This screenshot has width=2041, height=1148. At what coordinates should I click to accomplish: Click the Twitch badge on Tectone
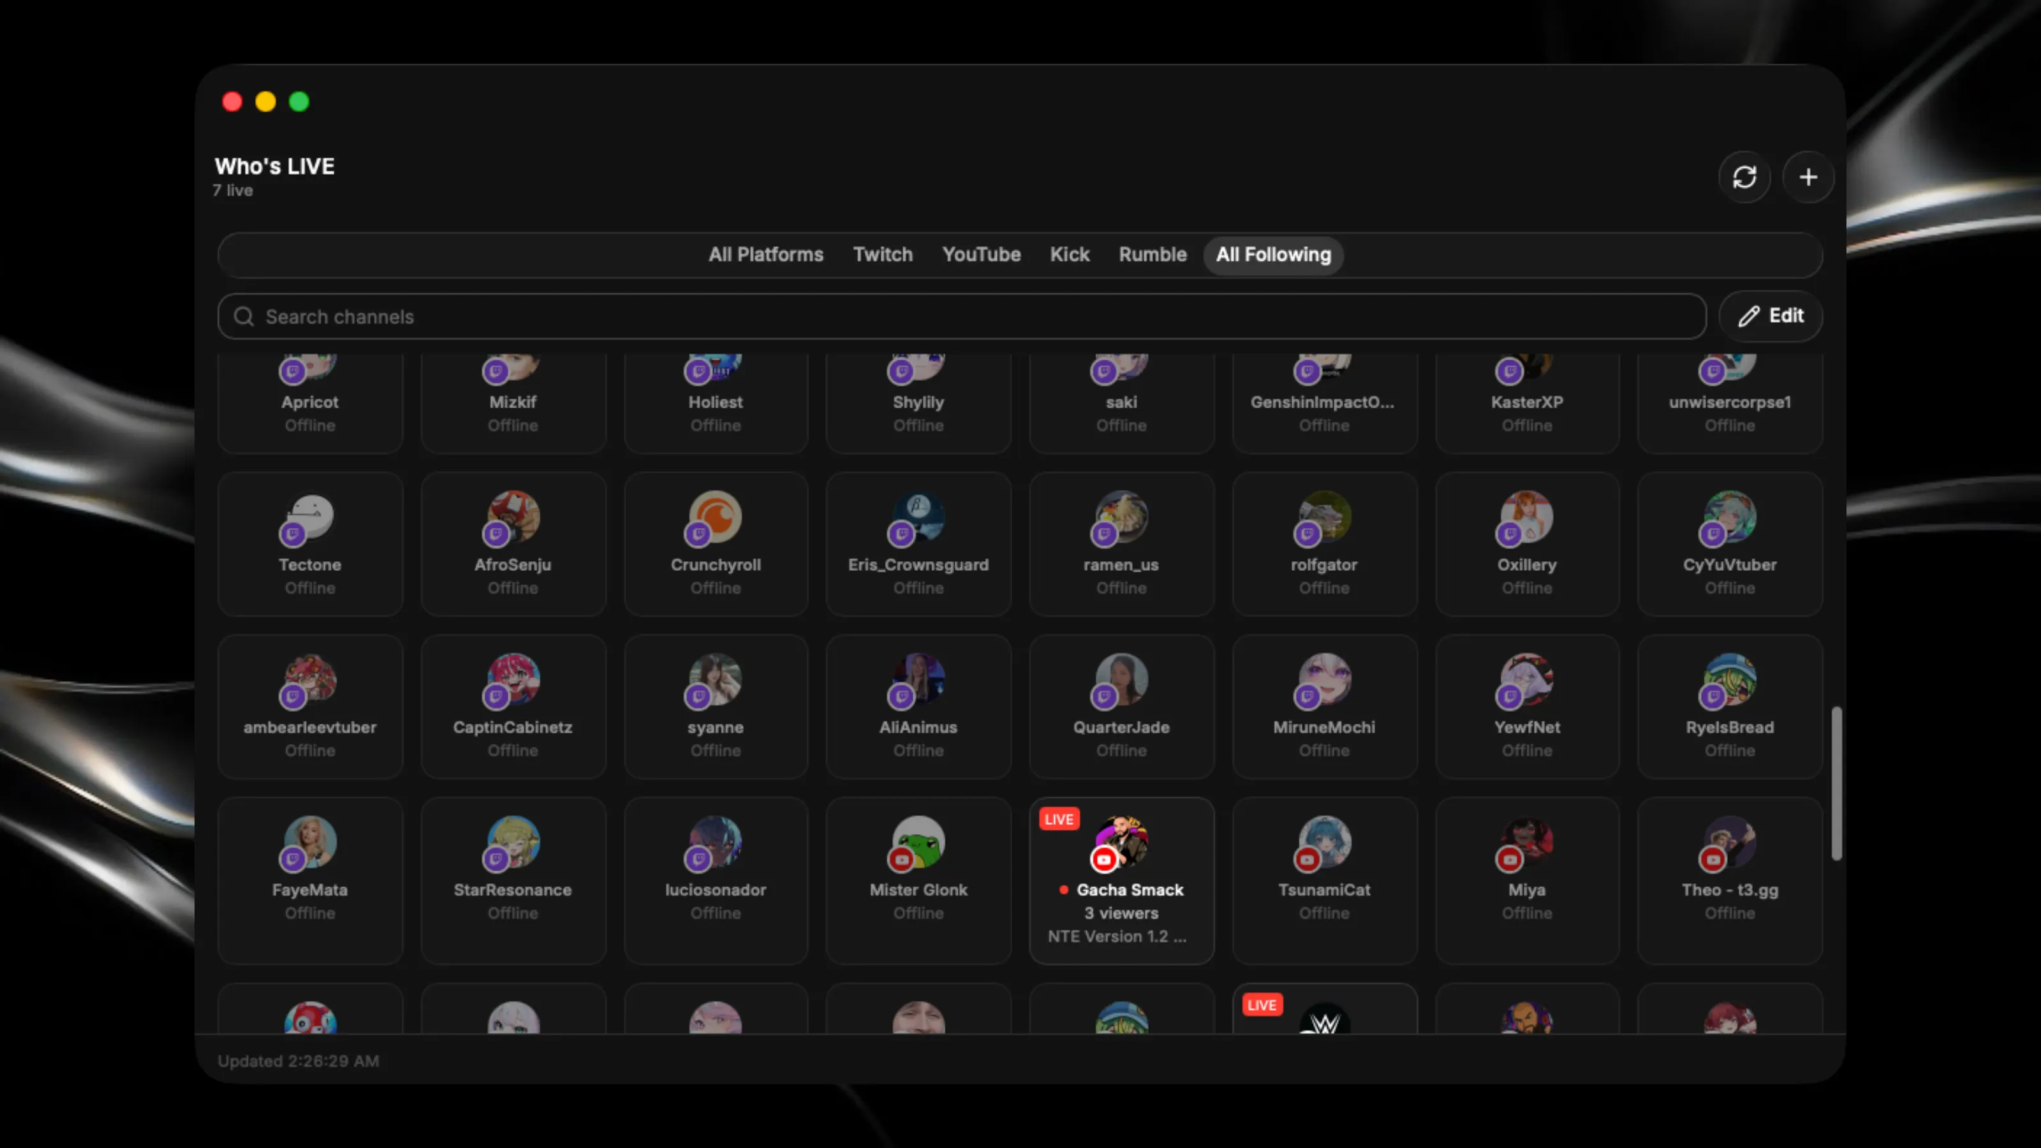293,534
